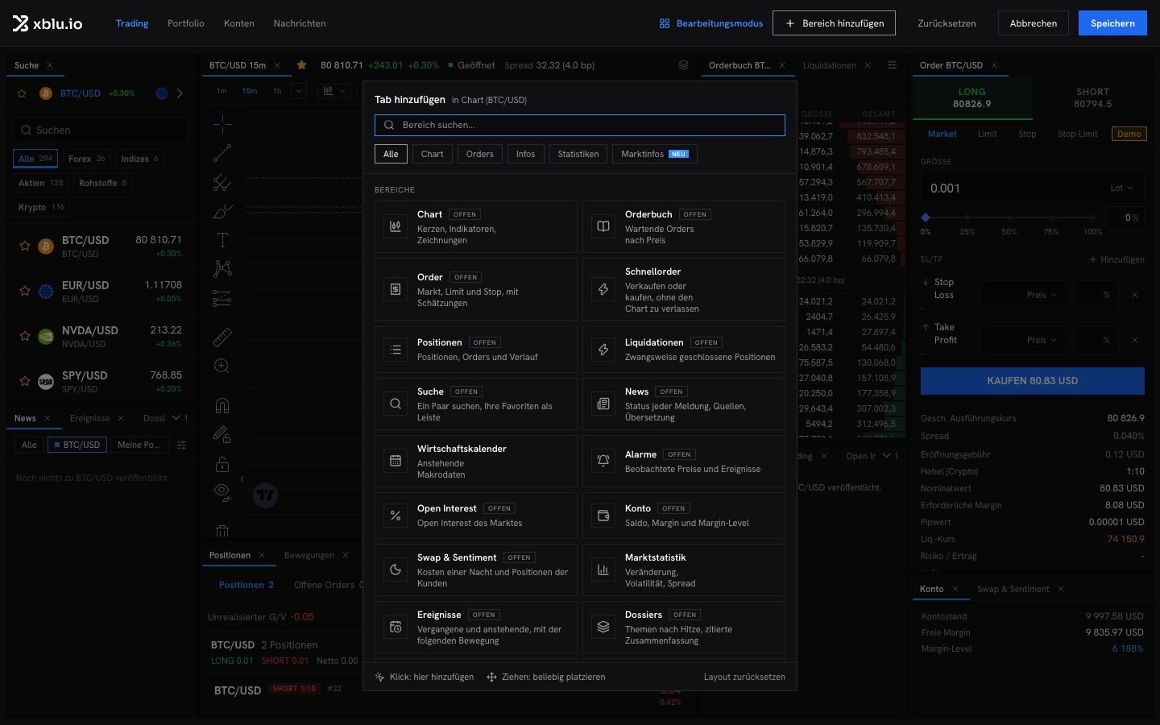This screenshot has height=725, width=1160.
Task: Select the crosshair tool in chart toolbar
Action: click(222, 123)
